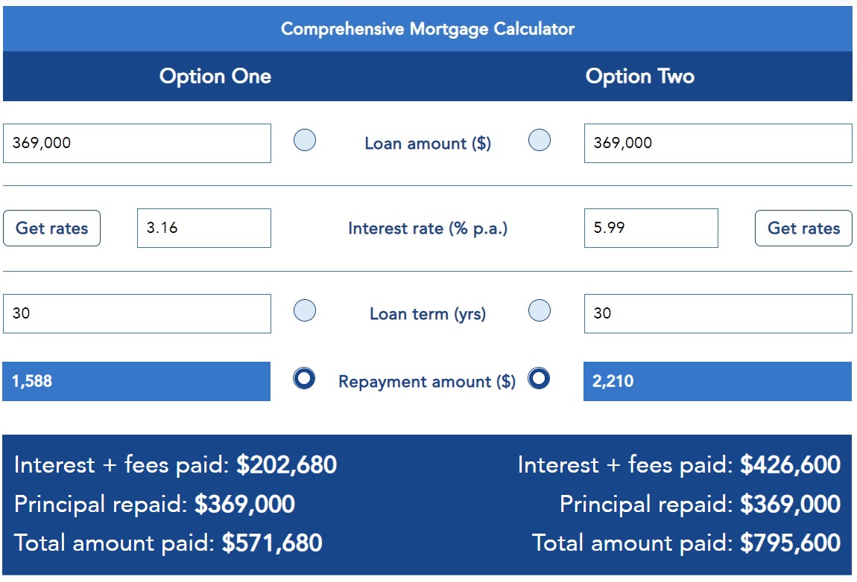Select Option One loan term radio button
Screen dimensions: 857x582
(305, 310)
